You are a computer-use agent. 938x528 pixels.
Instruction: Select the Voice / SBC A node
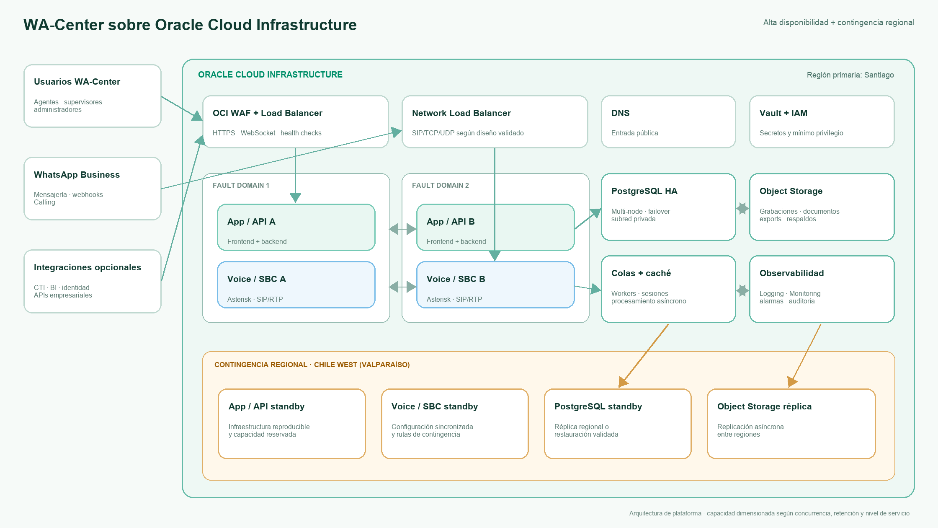296,285
